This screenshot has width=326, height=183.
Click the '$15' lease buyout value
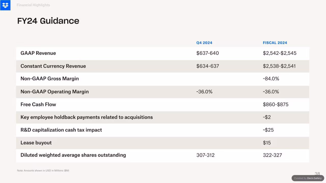pyautogui.click(x=267, y=143)
